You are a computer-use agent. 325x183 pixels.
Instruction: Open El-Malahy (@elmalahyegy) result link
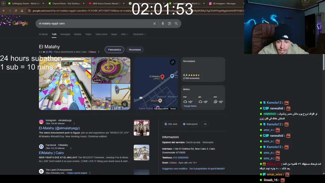click(59, 128)
